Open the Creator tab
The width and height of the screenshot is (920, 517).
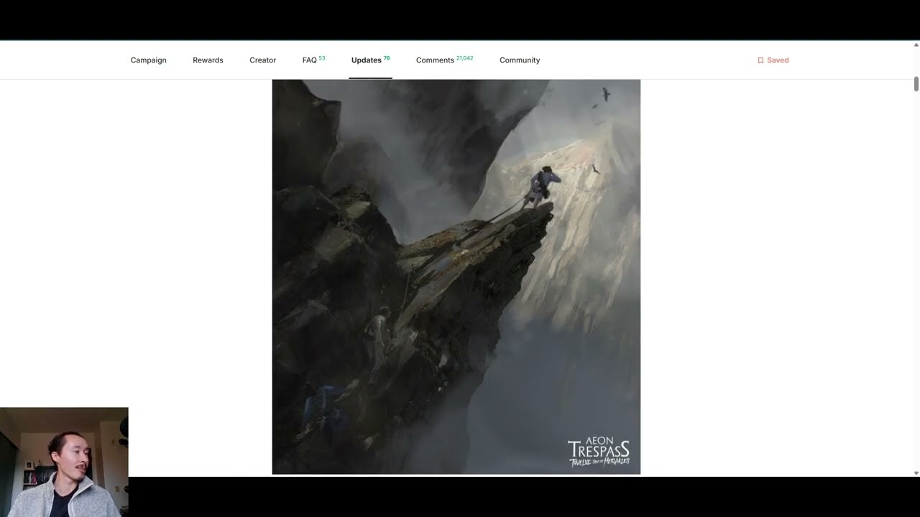pos(262,60)
